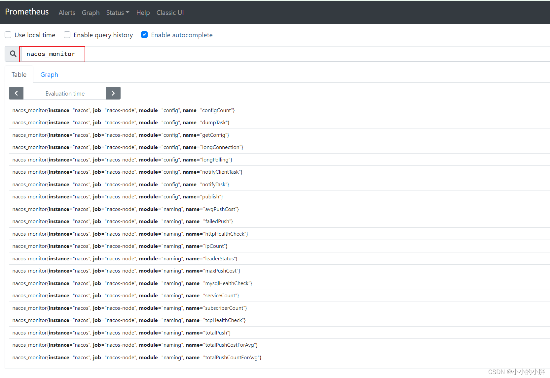The image size is (550, 378).
Task: Select the subscriberCount result row
Action: click(x=279, y=308)
